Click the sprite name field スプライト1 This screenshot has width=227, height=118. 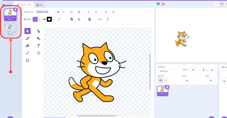point(167,71)
